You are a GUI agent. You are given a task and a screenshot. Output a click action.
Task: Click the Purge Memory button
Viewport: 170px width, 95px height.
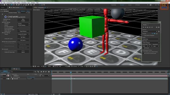click(x=23, y=31)
